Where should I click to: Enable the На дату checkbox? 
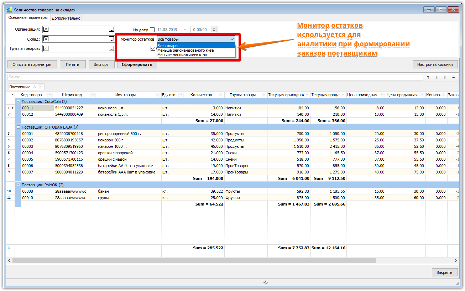click(152, 30)
